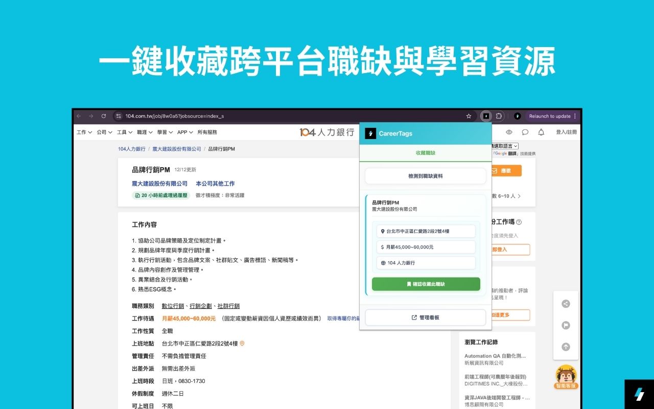Open the 震大建設股份有限公司 breadcrumb link

(x=177, y=149)
